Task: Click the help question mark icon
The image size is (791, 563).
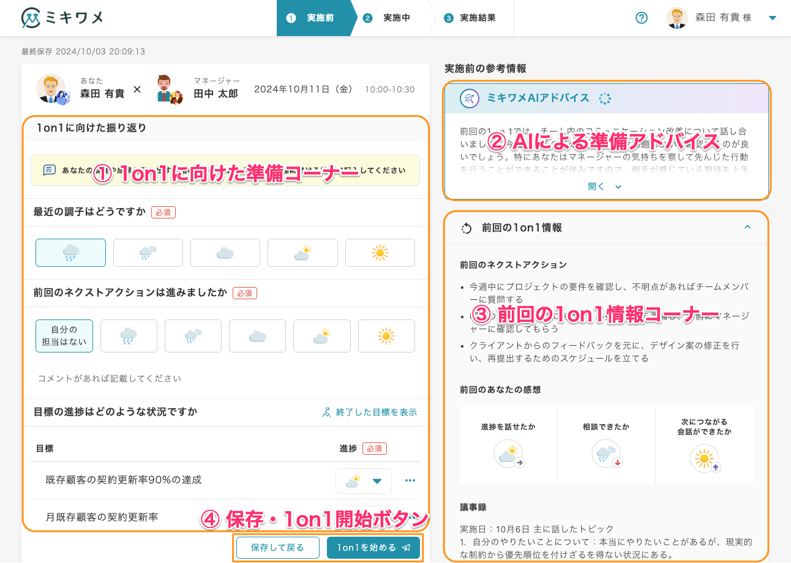Action: 641,18
